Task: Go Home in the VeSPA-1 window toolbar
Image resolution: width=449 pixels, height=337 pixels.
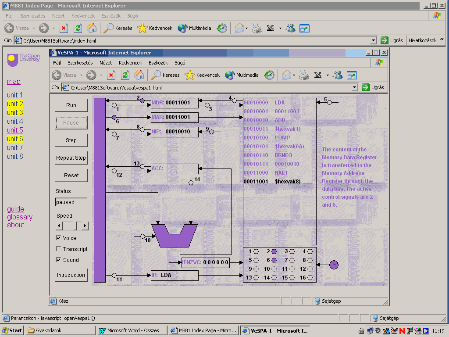Action: tap(139, 75)
